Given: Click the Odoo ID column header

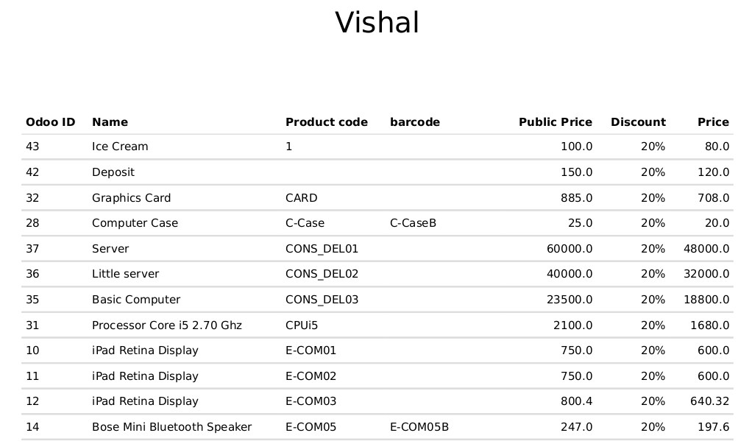Looking at the screenshot, I should [x=50, y=122].
